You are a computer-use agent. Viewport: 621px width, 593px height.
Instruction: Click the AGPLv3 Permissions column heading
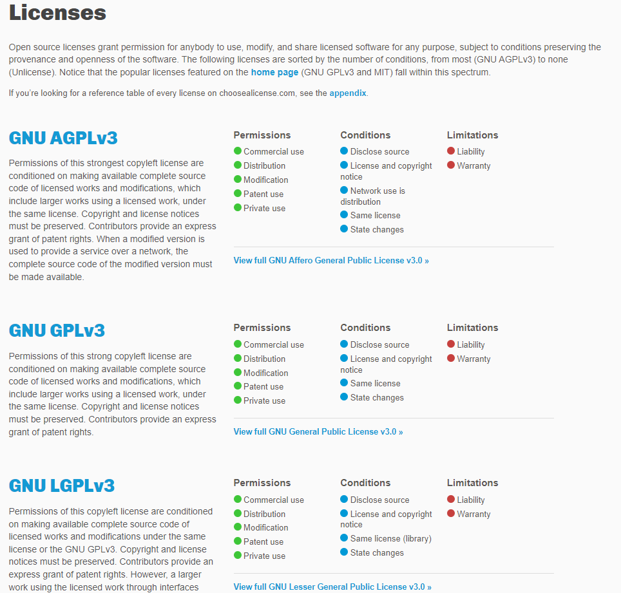click(262, 135)
